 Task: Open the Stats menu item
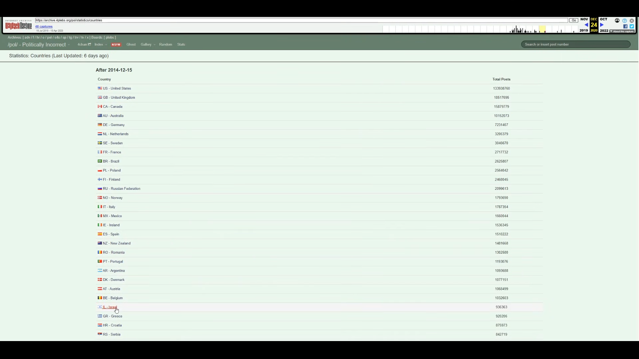pyautogui.click(x=181, y=45)
